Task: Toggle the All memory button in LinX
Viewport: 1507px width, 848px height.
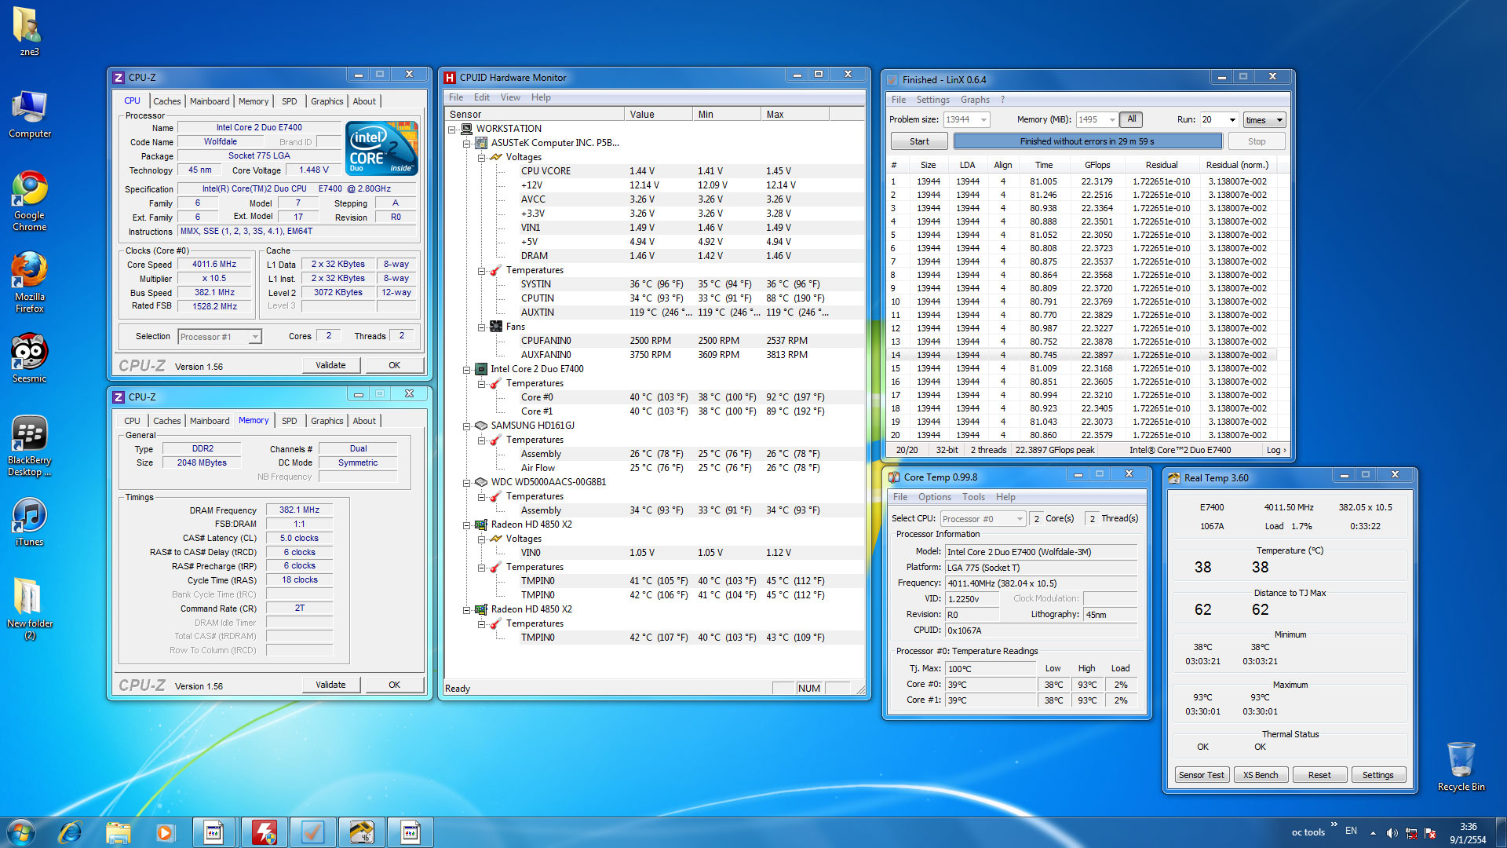Action: [1131, 119]
